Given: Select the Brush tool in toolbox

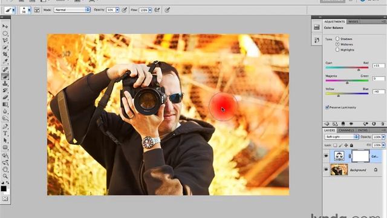Looking at the screenshot, I should pyautogui.click(x=5, y=76).
